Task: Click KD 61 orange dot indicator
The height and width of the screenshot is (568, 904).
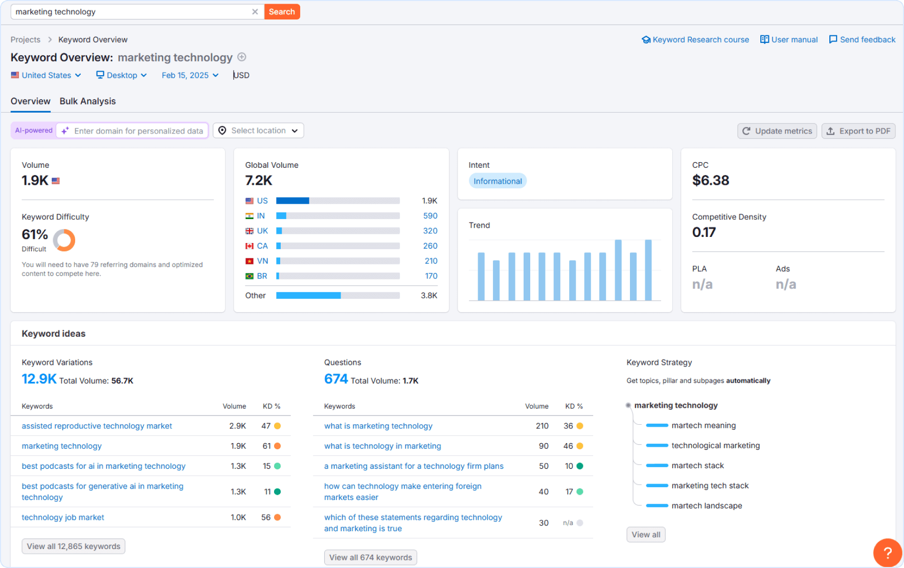Action: point(277,446)
